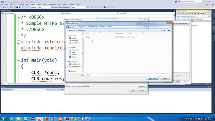Click the Name column header

click(x=87, y=34)
